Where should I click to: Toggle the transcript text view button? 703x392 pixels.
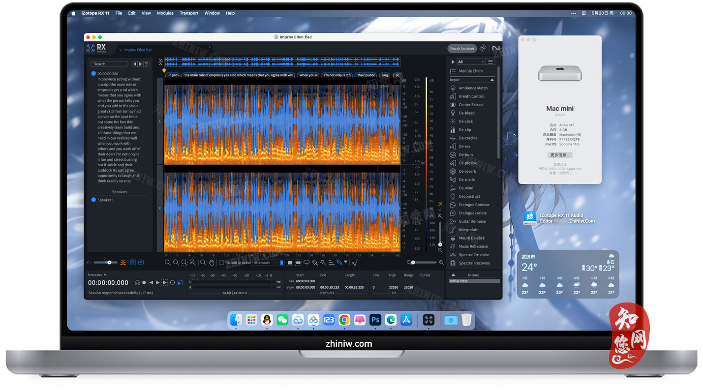133,263
